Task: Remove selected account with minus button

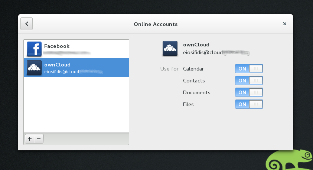Action: pyautogui.click(x=38, y=139)
